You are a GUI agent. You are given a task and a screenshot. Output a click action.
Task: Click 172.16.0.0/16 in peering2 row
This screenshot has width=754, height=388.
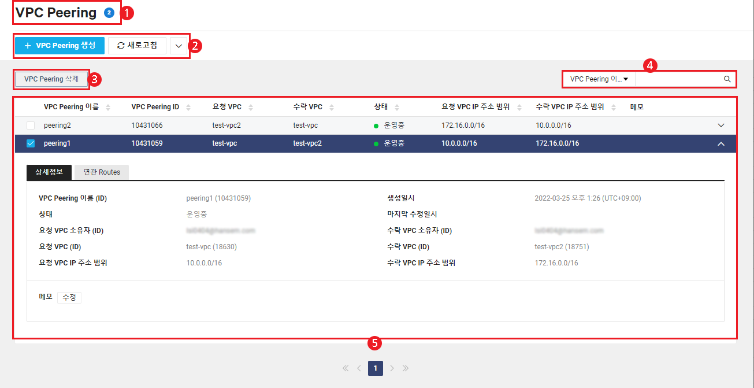pos(463,125)
